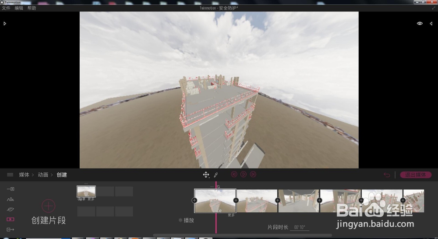The height and width of the screenshot is (239, 438).
Task: Click the 退出媒体 button
Action: [x=416, y=175]
